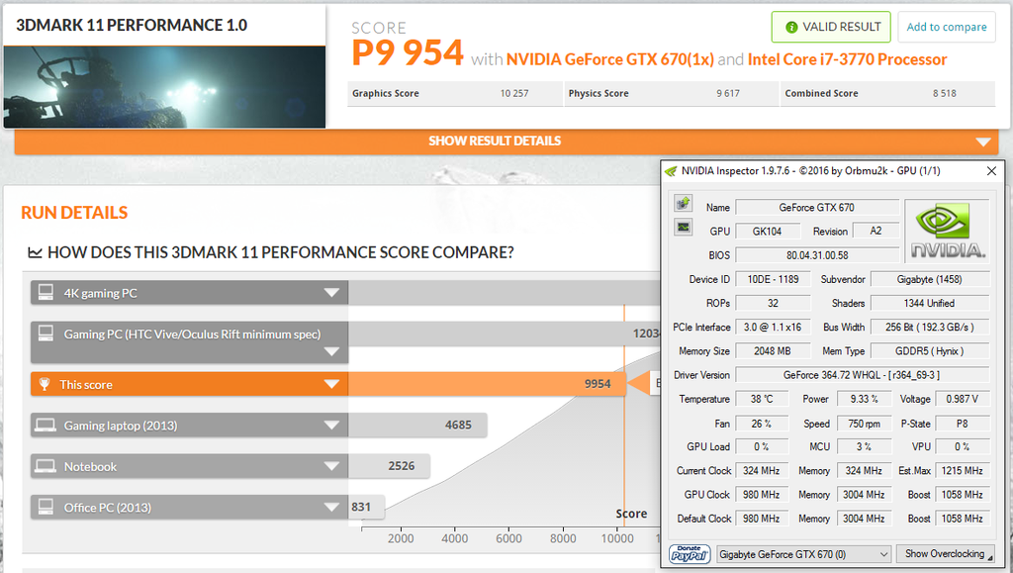Expand the Show Result Details bar arrow
This screenshot has width=1013, height=573.
[983, 143]
